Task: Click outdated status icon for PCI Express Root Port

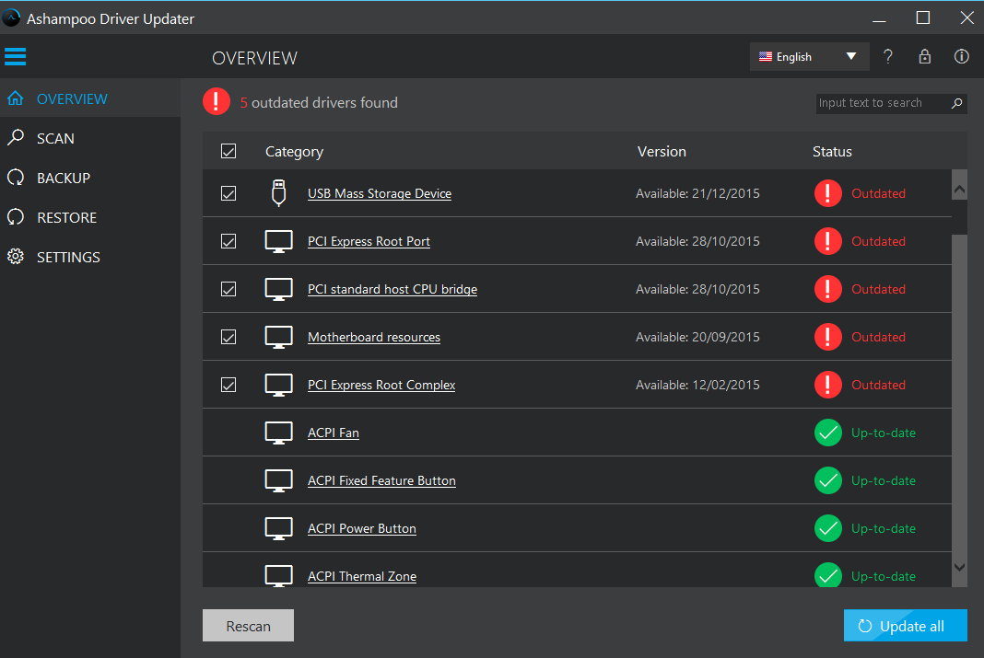Action: (827, 241)
